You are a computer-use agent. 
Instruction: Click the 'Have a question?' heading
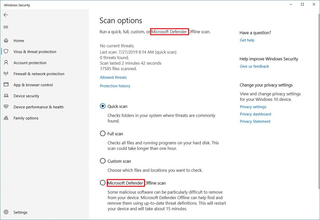click(255, 33)
